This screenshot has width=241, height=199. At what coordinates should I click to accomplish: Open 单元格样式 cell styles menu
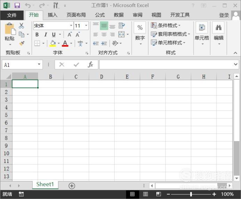168,43
